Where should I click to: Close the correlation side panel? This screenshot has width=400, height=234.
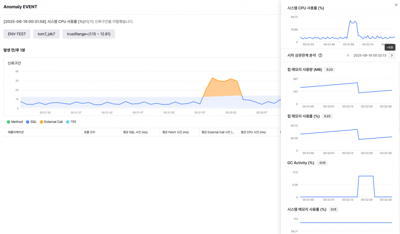(396, 5)
